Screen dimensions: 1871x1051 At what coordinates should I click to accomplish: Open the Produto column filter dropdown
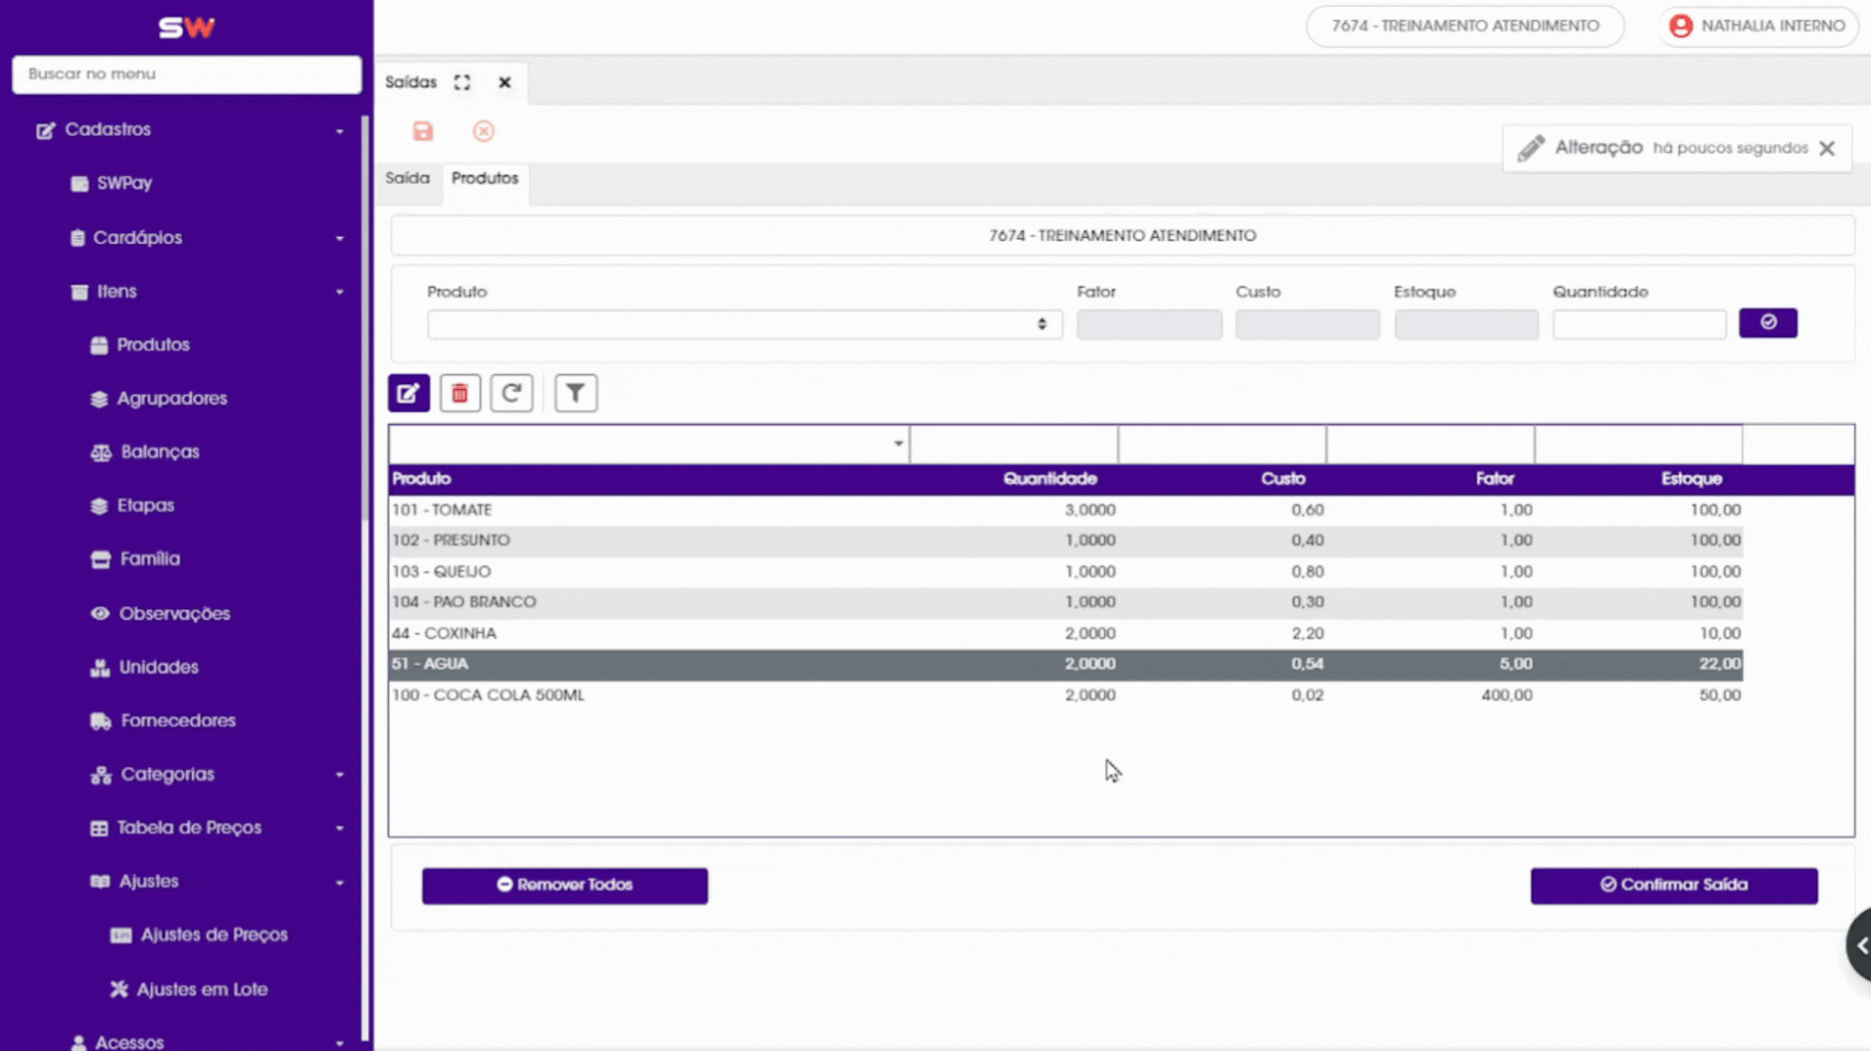[648, 444]
